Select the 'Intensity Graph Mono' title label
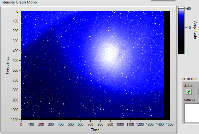This screenshot has width=199, height=134. point(19,2)
